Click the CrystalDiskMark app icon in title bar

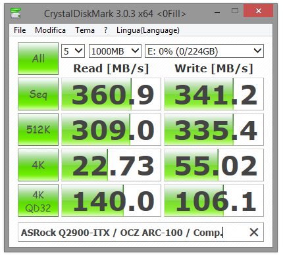(x=16, y=13)
